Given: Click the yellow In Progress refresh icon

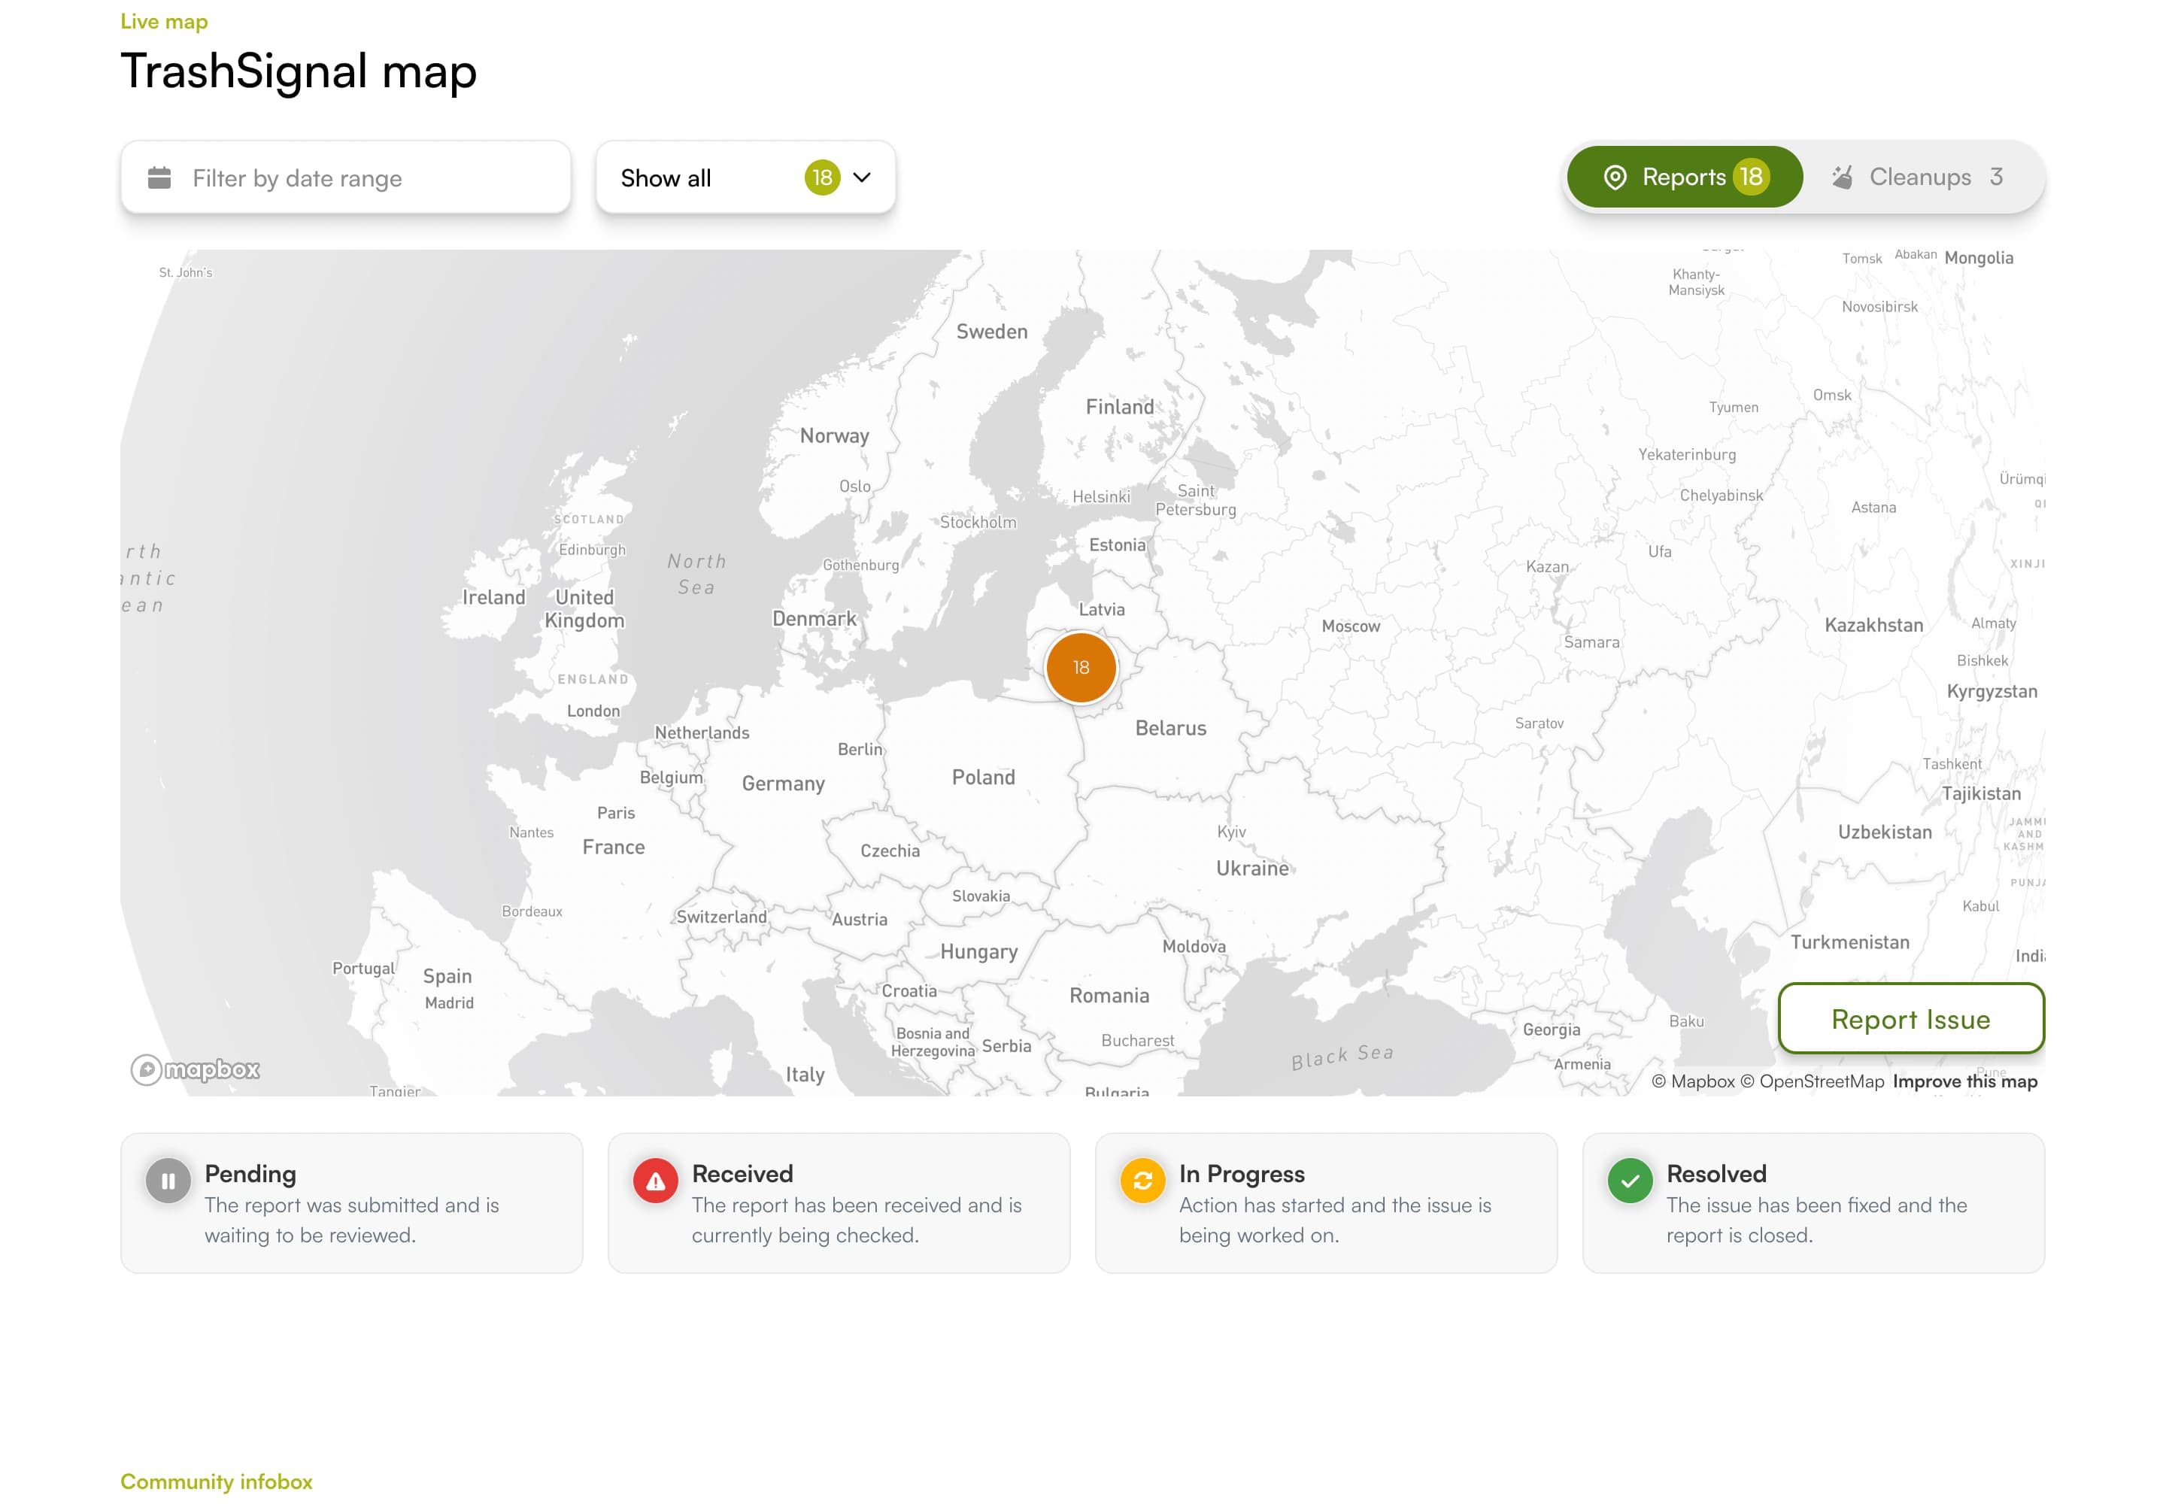Looking at the screenshot, I should 1143,1181.
